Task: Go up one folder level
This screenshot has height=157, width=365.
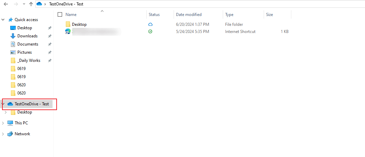Action: coord(31,4)
